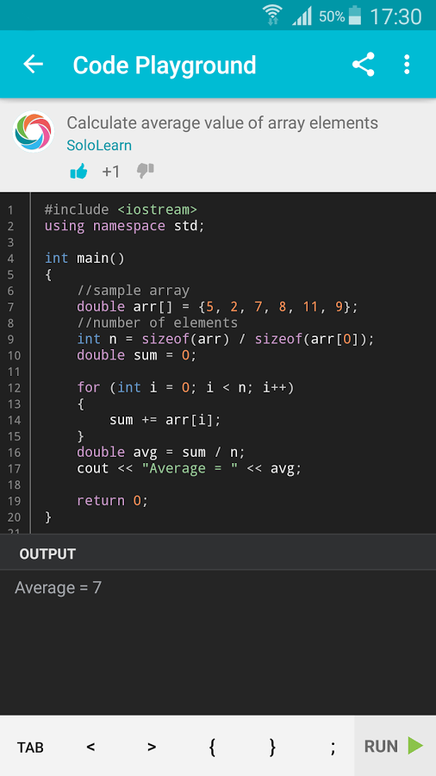
Task: Tap the SoloLearn avatar logo
Action: click(33, 132)
